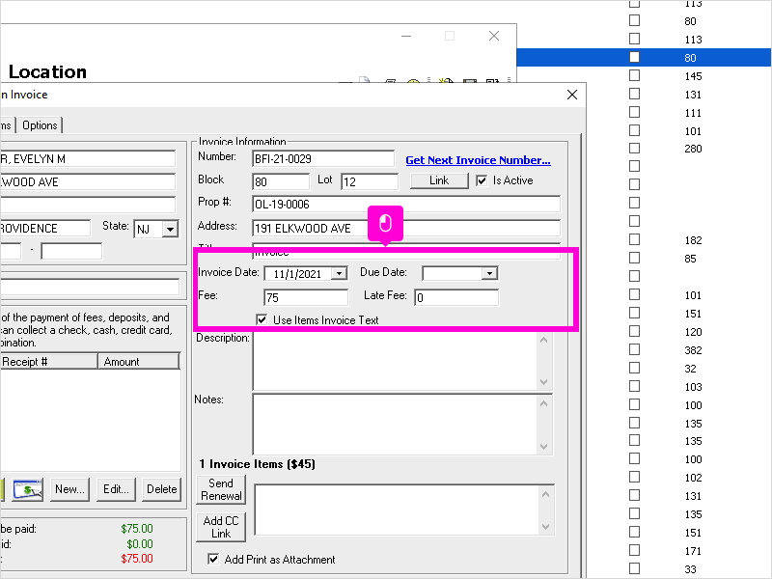Sort by the Amount column header
The height and width of the screenshot is (579, 772).
point(139,361)
